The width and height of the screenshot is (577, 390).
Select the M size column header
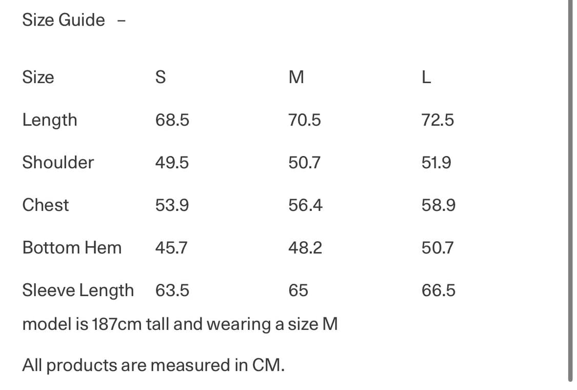(296, 77)
